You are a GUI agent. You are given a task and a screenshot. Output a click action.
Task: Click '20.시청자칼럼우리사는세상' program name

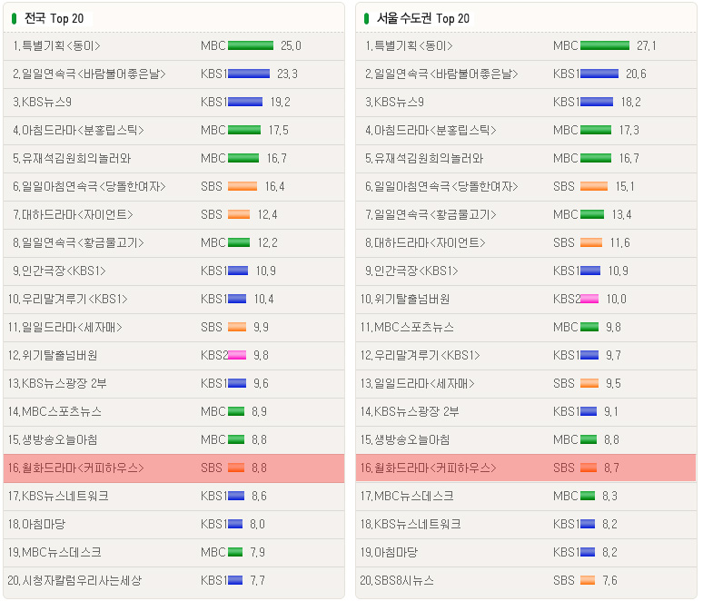tap(74, 581)
